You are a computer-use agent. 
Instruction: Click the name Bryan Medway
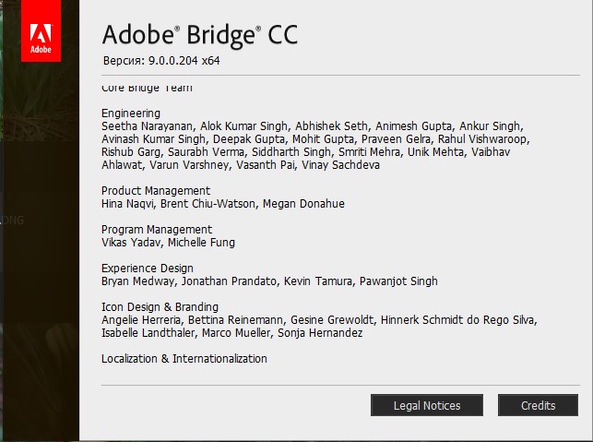pyautogui.click(x=137, y=281)
